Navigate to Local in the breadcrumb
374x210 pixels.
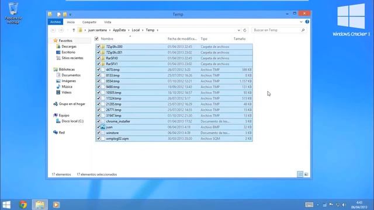[x=136, y=30]
